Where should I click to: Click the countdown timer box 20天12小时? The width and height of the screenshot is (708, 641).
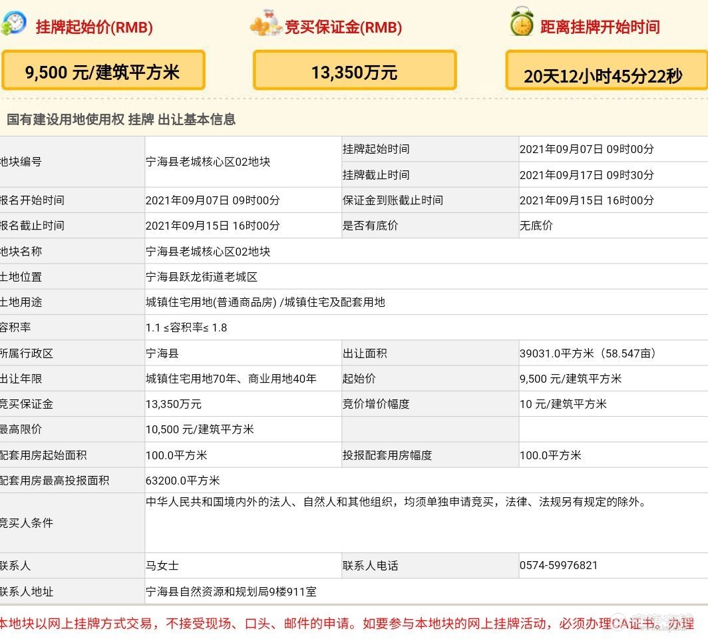pyautogui.click(x=606, y=70)
